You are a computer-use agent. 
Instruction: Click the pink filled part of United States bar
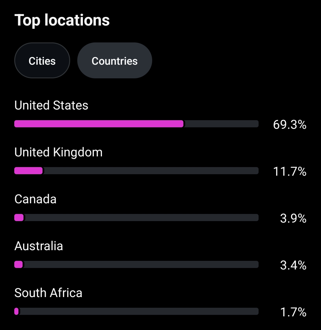click(x=99, y=124)
